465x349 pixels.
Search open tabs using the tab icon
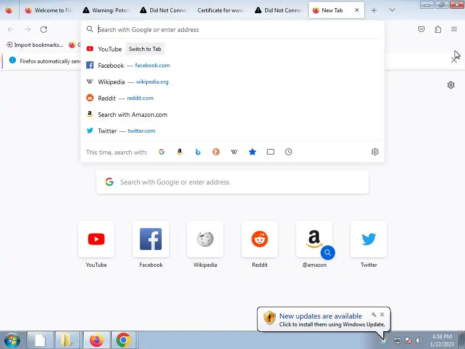point(271,152)
